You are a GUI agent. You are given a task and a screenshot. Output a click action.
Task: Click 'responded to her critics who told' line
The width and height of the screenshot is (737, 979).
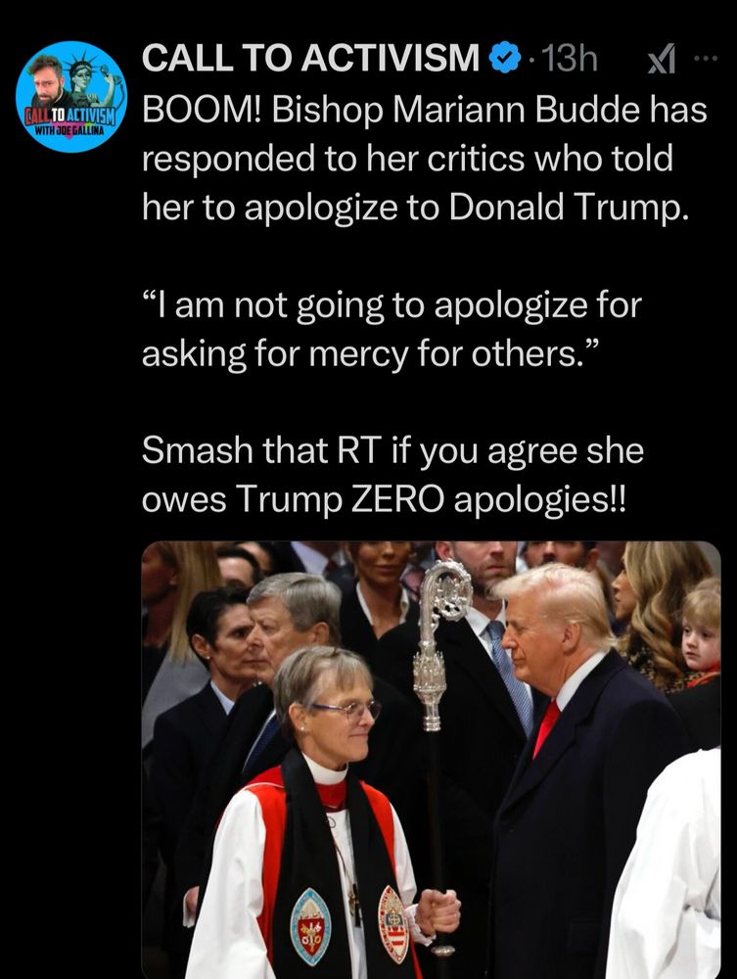click(x=407, y=159)
